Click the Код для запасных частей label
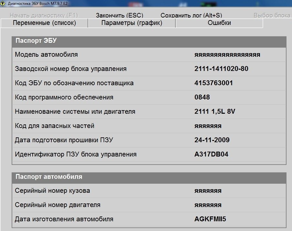This screenshot has height=231, width=292. coord(55,126)
